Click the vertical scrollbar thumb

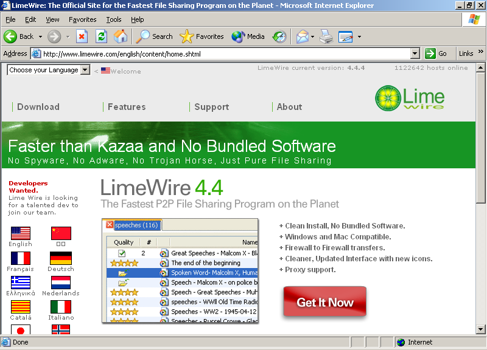[x=480, y=138]
